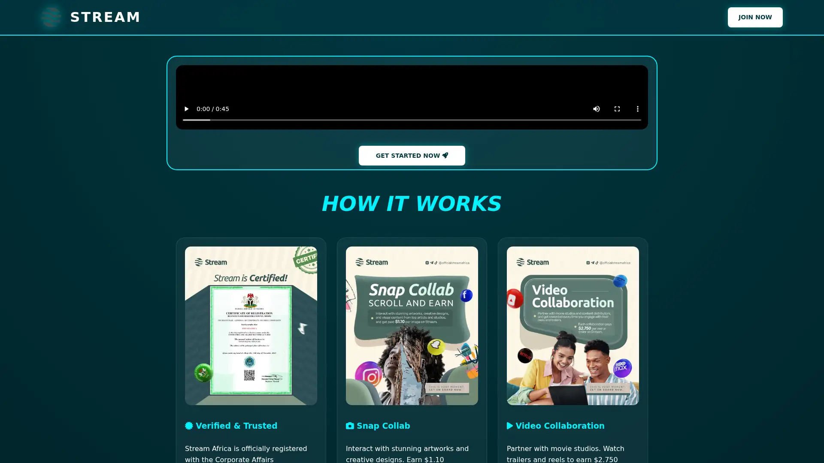Click the Stream logo icon
The image size is (824, 463).
click(51, 17)
